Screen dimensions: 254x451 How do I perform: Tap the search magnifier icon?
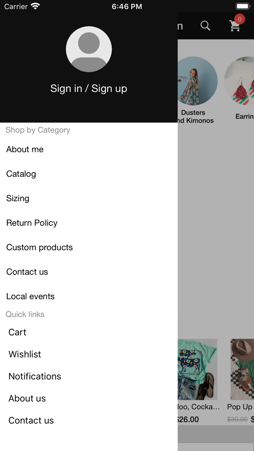click(205, 26)
